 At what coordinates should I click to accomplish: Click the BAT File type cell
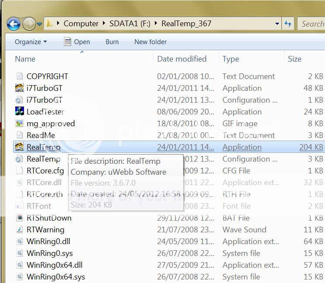point(236,218)
